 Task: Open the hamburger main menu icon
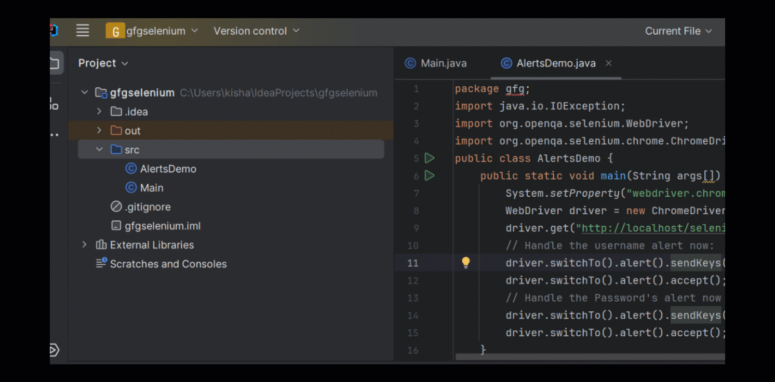pos(83,31)
